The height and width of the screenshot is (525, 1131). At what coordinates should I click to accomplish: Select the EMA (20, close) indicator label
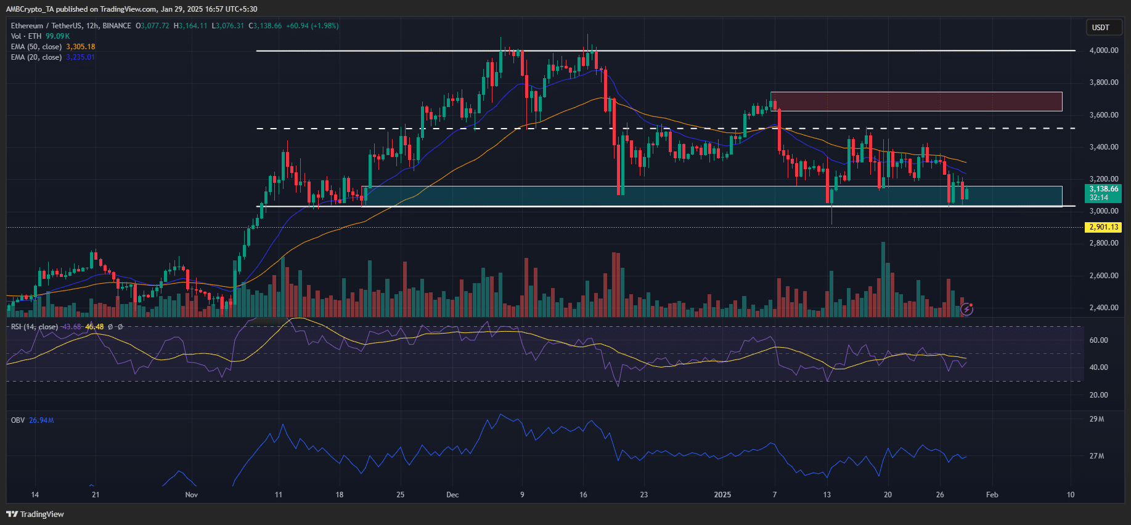(x=36, y=57)
